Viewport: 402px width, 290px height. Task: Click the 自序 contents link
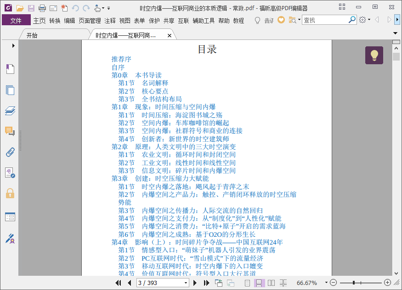(x=118, y=67)
